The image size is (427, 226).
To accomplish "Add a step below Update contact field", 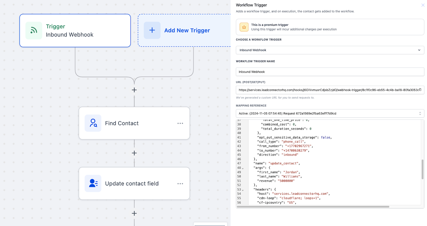I will 134,213.
